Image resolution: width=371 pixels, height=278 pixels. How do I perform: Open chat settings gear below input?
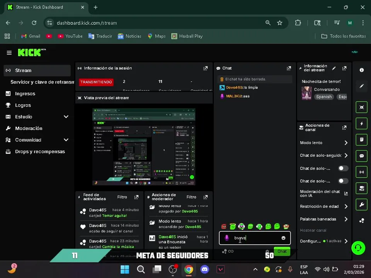pyautogui.click(x=267, y=251)
